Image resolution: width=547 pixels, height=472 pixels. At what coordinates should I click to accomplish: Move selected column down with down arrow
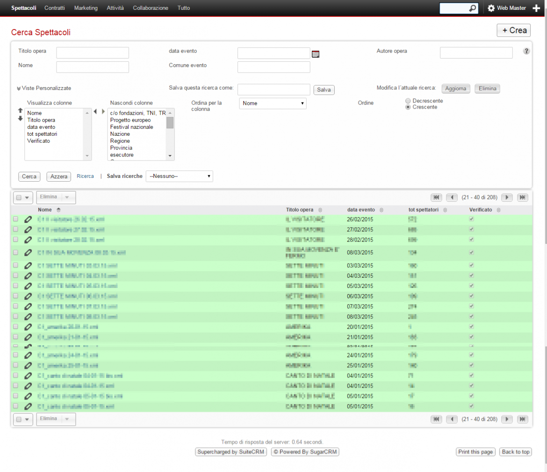tap(20, 118)
